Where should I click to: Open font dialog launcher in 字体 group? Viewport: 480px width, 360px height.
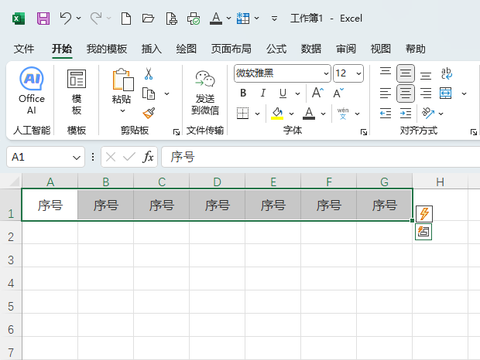pos(364,132)
